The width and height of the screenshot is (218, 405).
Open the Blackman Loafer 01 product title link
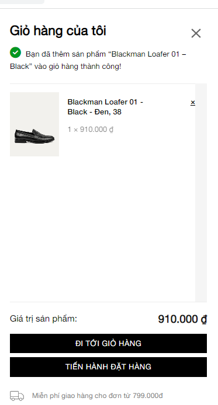point(105,107)
